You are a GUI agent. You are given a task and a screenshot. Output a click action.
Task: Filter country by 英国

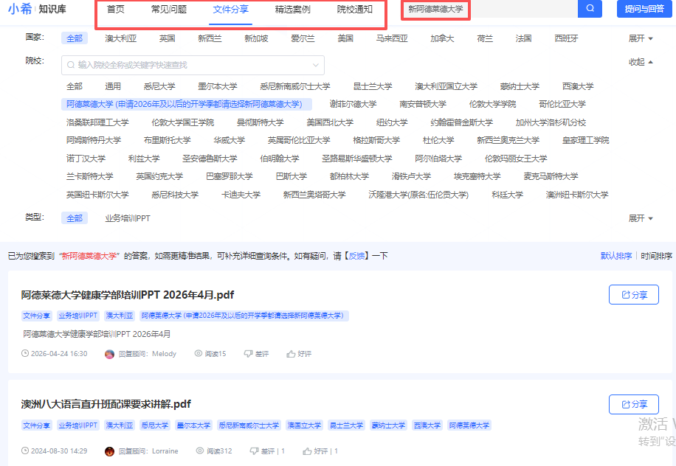168,38
